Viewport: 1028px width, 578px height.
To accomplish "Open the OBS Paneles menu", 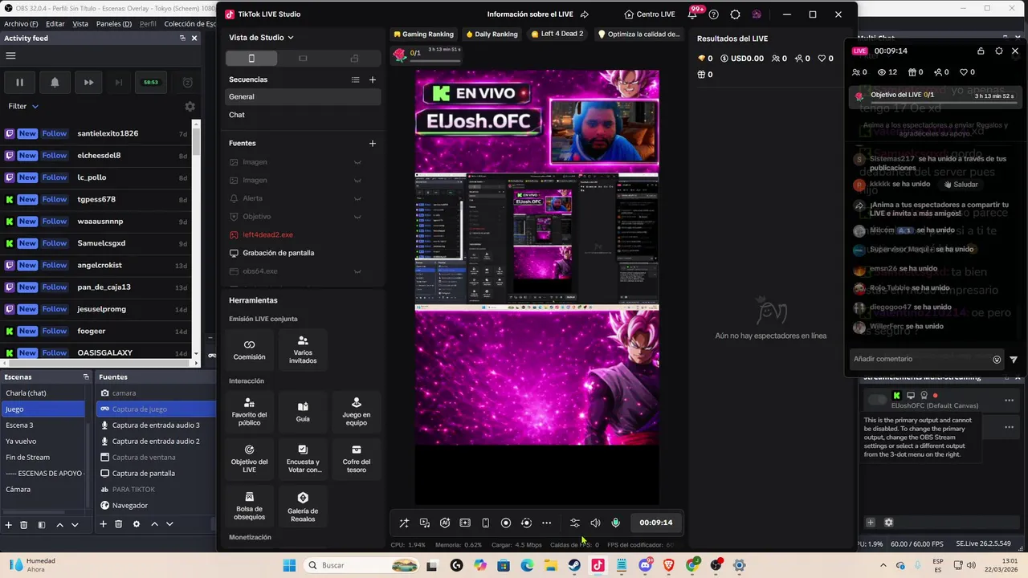I will coord(114,24).
